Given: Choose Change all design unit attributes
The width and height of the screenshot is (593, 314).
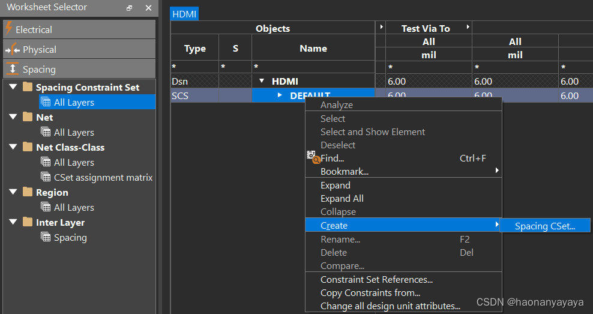Looking at the screenshot, I should click(403, 306).
